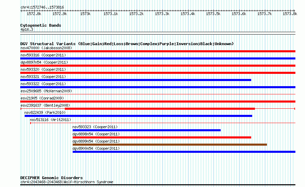Click the 1573.7k ruler tick label
Image resolution: width=305 pixels, height=187 pixels.
click(265, 14)
